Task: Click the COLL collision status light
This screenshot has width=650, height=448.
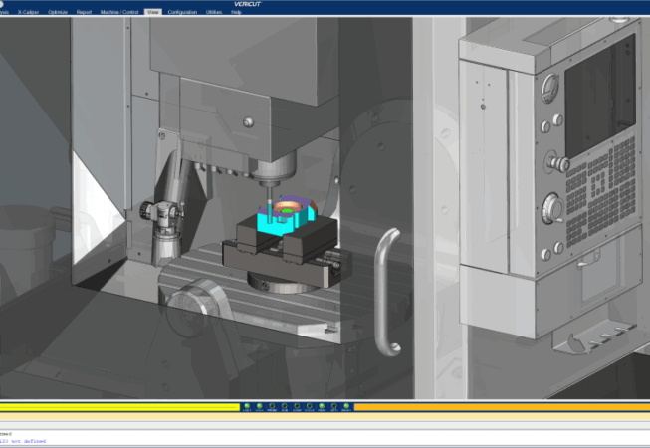Action: coord(259,406)
